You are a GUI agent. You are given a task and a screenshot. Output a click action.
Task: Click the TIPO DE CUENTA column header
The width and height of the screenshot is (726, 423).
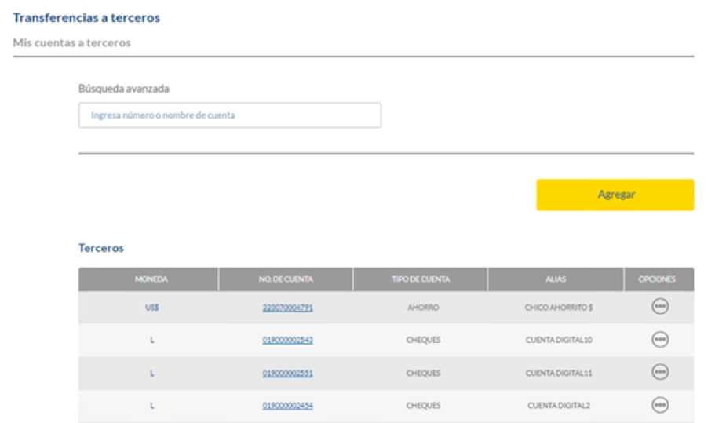click(x=421, y=279)
